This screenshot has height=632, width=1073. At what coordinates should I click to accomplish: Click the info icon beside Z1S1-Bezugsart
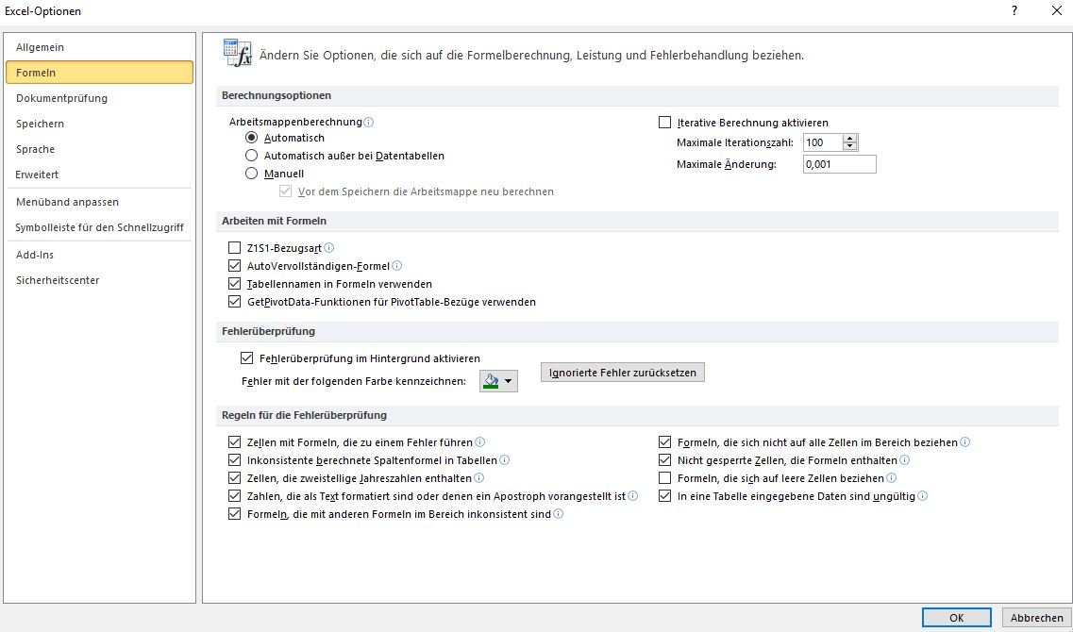click(329, 247)
